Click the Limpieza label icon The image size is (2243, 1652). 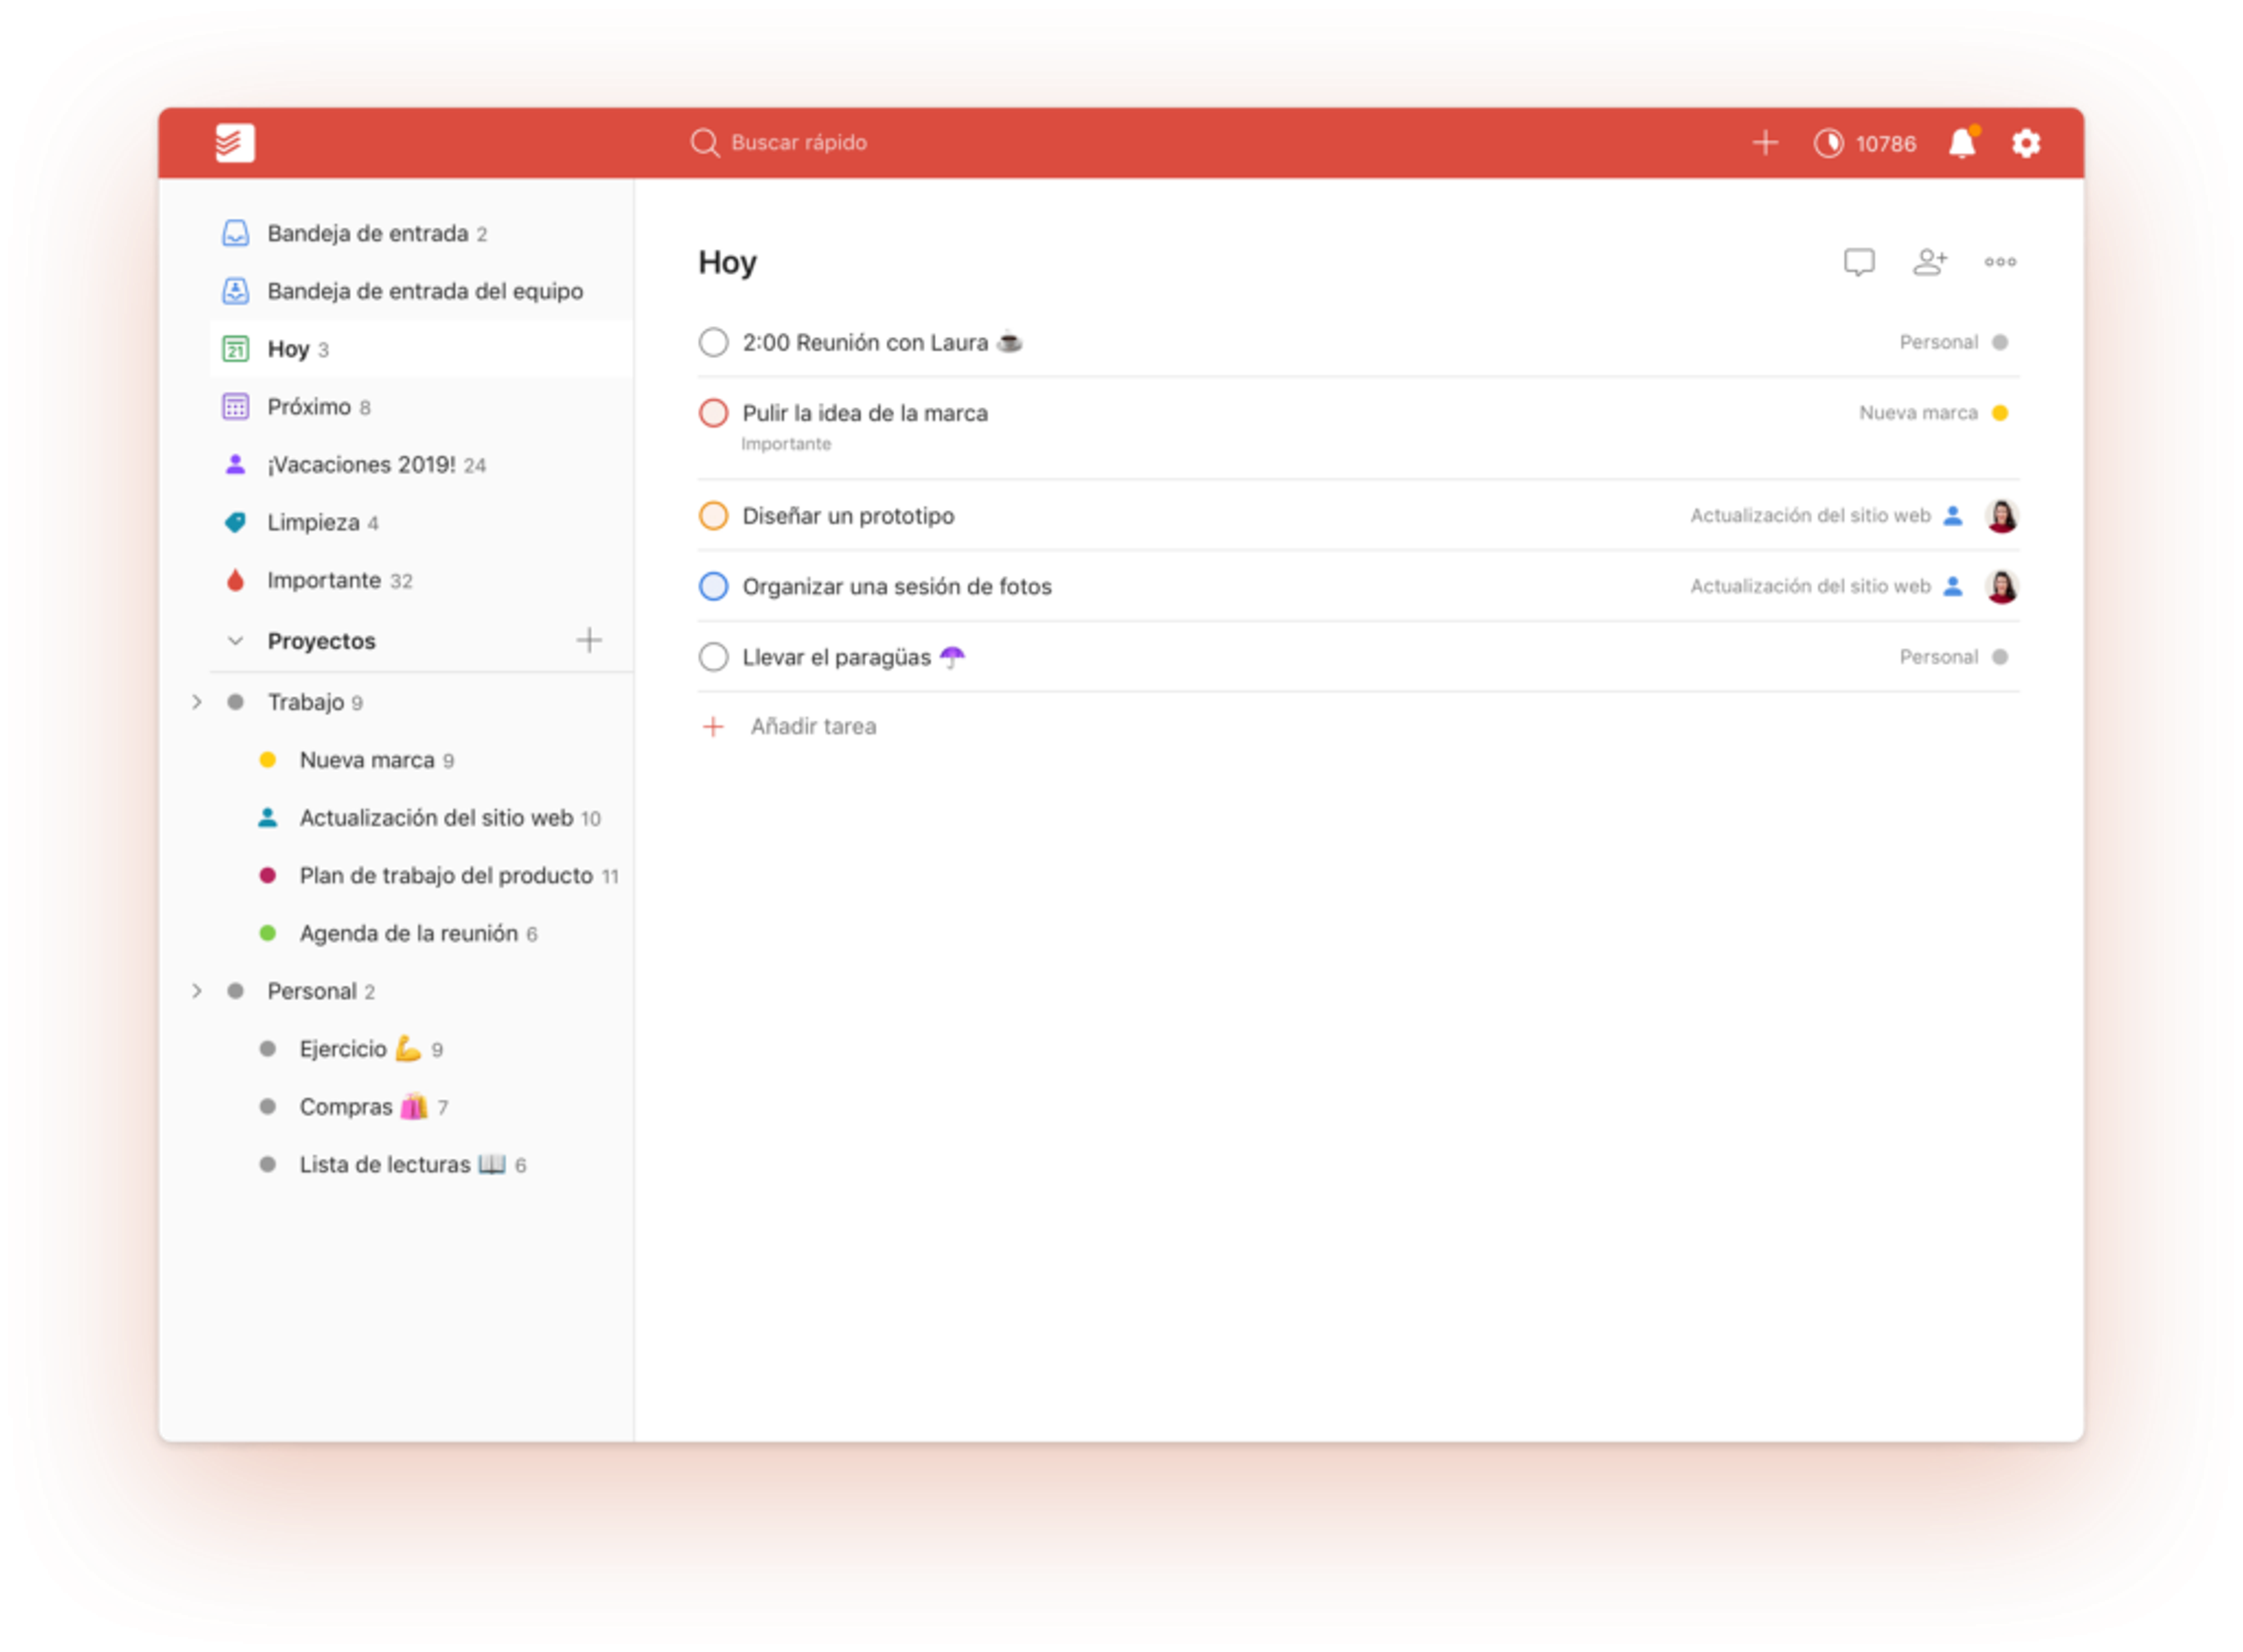[235, 522]
